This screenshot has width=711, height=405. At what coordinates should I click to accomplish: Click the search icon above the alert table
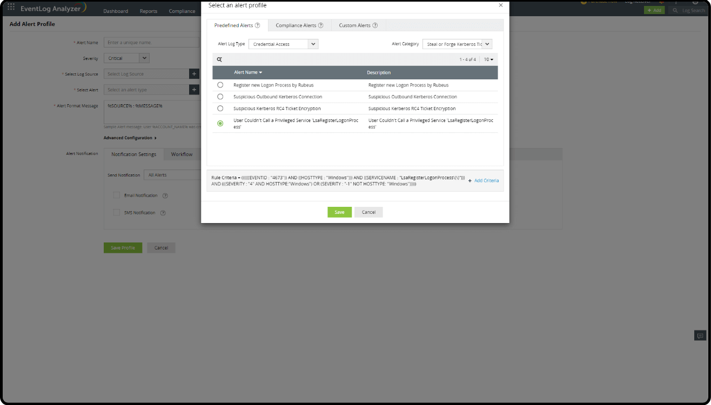point(219,59)
